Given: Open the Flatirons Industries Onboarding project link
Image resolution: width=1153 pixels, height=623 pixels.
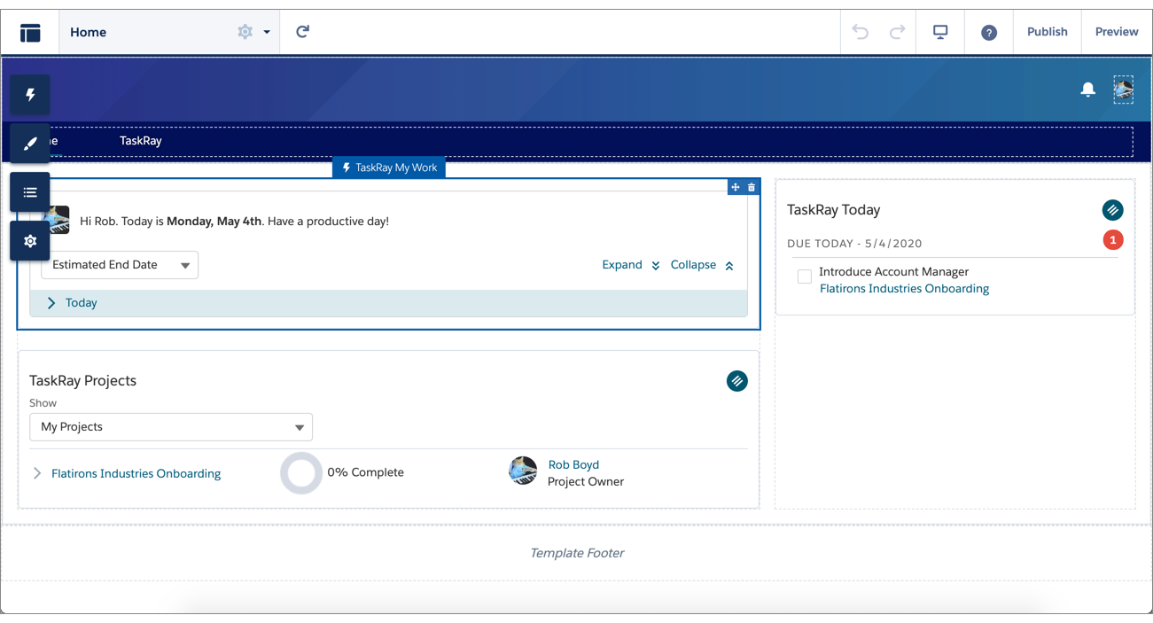Looking at the screenshot, I should point(136,474).
